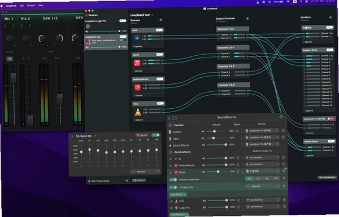Click the NetEaseMusic icon in Sources
339x217 pixels.
tap(137, 87)
